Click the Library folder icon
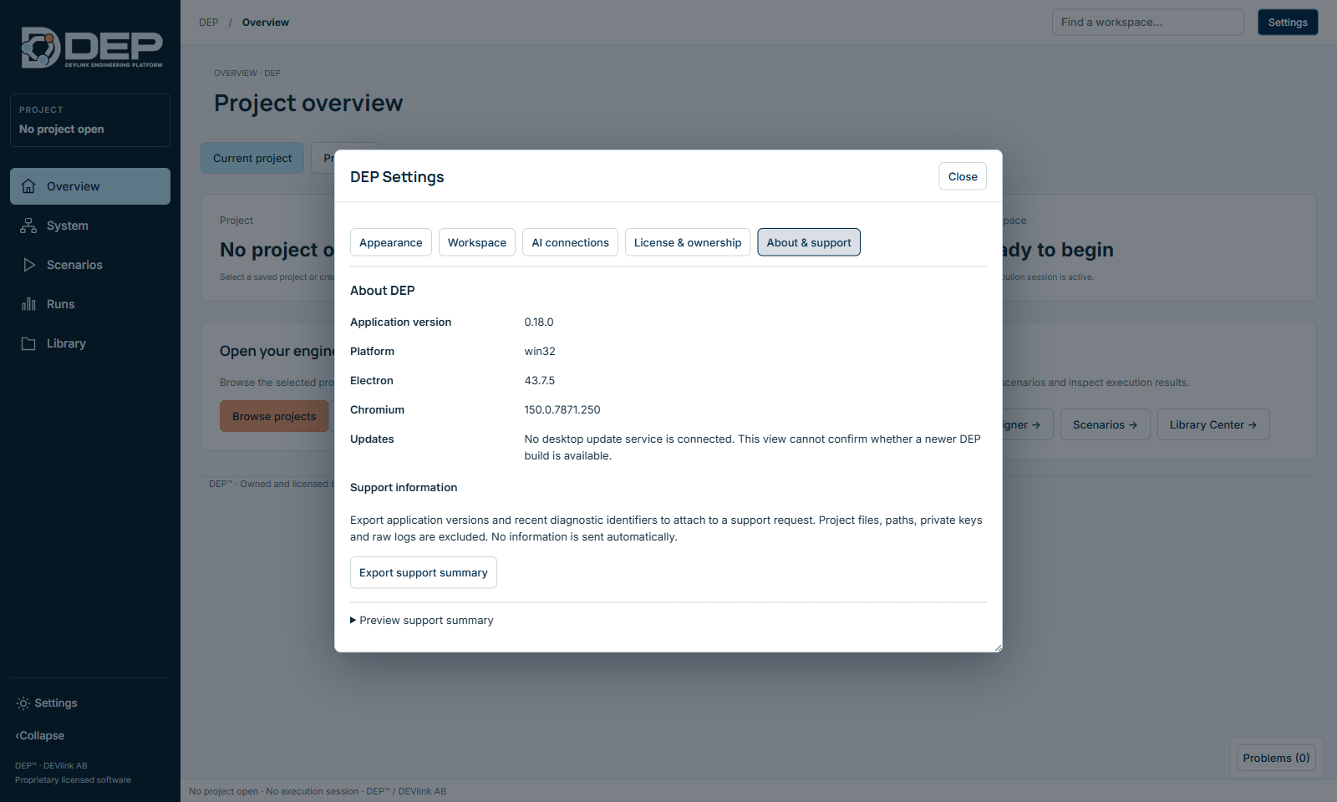Screen dimensions: 1337x802 [x=28, y=343]
